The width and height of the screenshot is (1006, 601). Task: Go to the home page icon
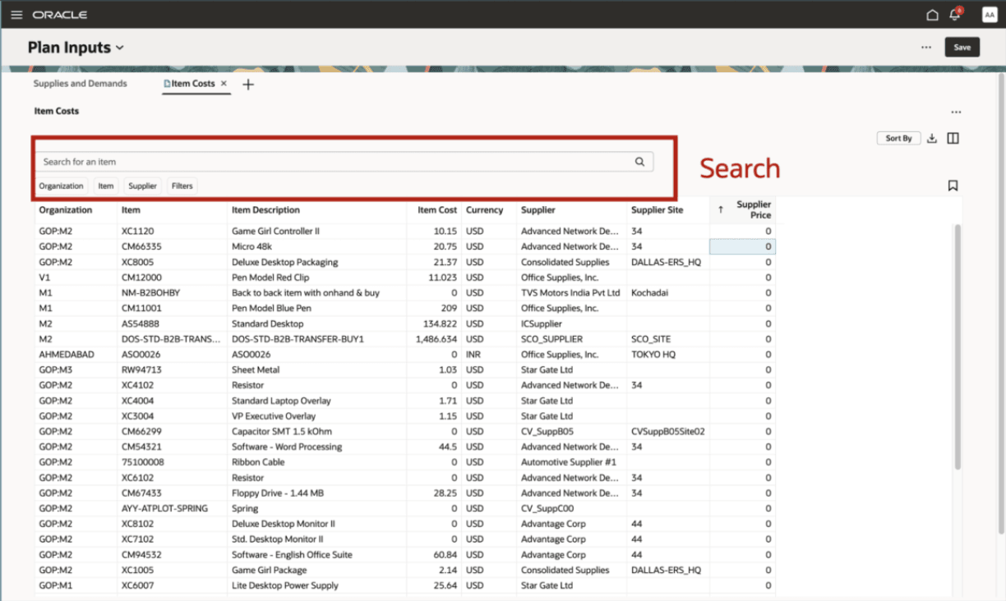tap(932, 15)
